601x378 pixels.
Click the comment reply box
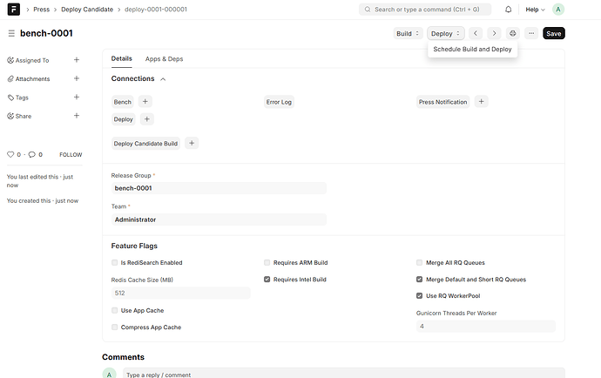coord(343,373)
